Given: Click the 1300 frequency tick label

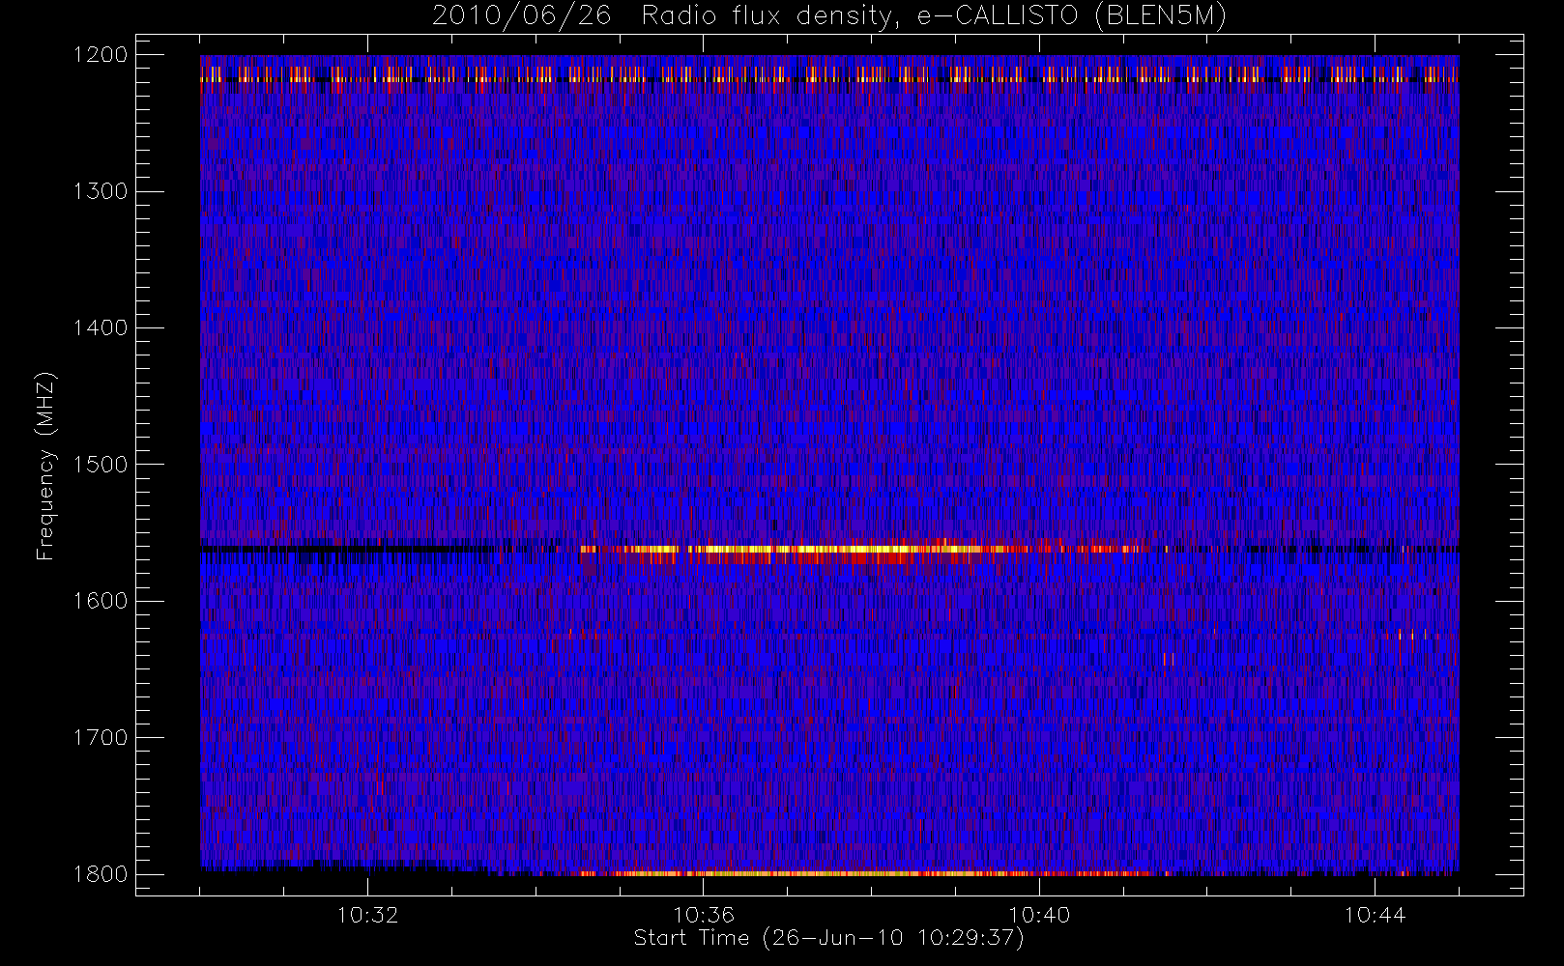Looking at the screenshot, I should click(101, 191).
